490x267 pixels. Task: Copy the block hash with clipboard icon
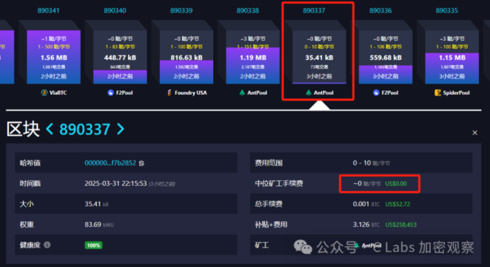142,163
